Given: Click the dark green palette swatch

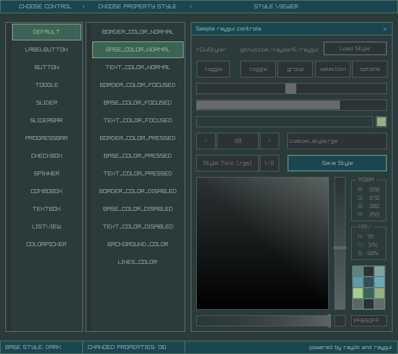Looking at the screenshot, I should 369,293.
